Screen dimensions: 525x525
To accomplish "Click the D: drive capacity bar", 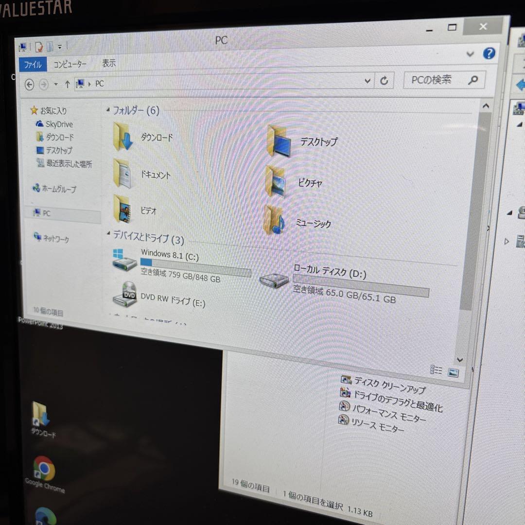I will 361,286.
